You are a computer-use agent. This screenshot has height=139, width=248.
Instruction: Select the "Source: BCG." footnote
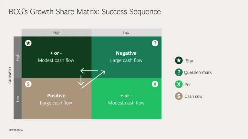(16, 130)
